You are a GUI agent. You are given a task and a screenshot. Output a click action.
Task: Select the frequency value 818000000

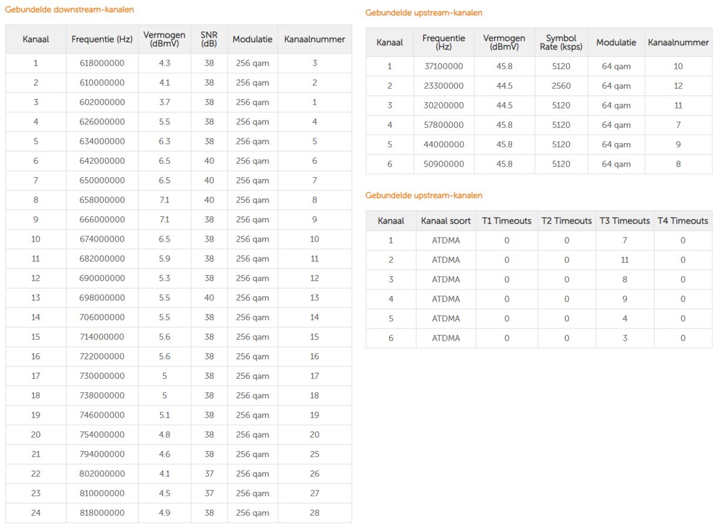[102, 513]
